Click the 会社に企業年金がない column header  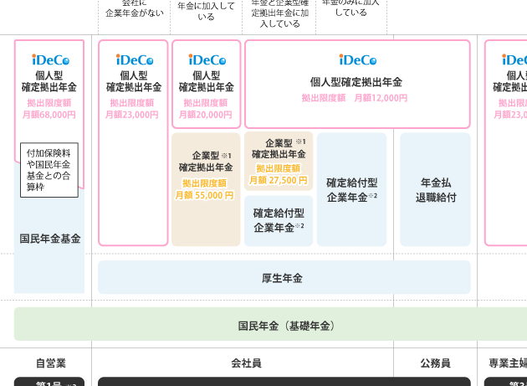coord(135,8)
